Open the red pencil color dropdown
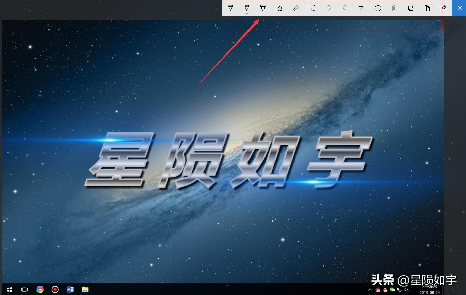Screen dimensions: 466x295 click(x=247, y=13)
